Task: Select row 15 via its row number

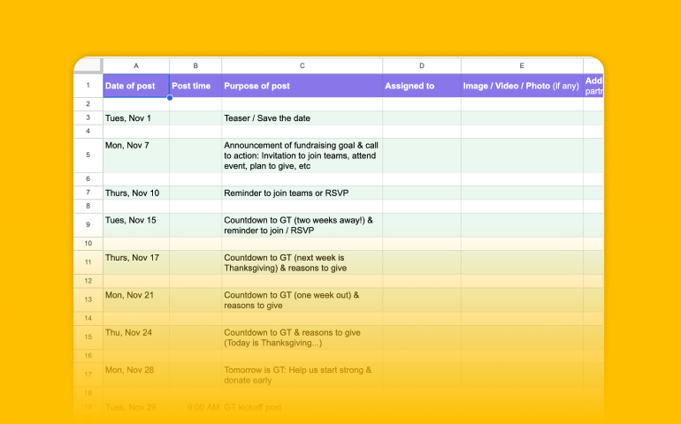Action: pyautogui.click(x=88, y=337)
